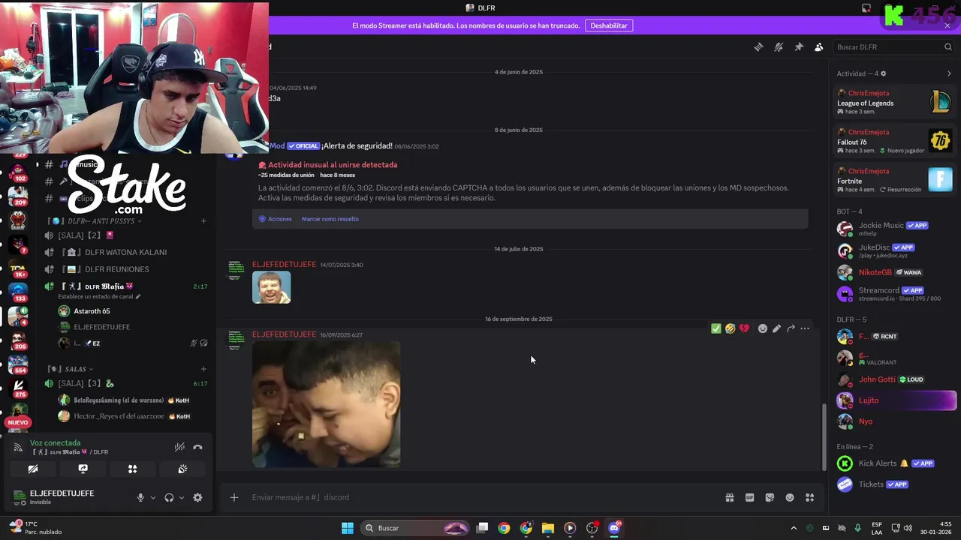961x540 pixels.
Task: Open the 16/09 two-faces image attachment
Action: pos(326,404)
